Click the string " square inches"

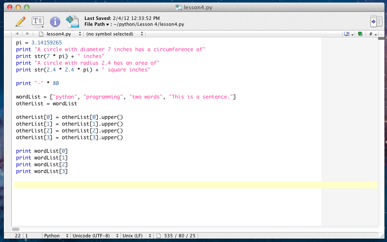tap(126, 70)
